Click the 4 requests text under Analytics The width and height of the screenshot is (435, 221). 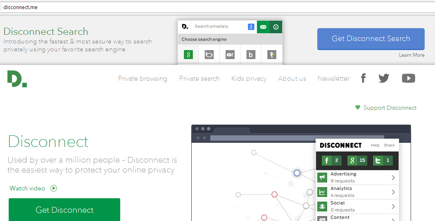(x=342, y=195)
